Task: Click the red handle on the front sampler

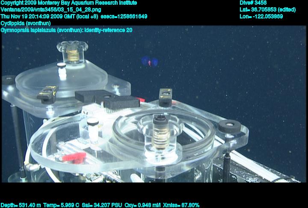Action: (74, 157)
